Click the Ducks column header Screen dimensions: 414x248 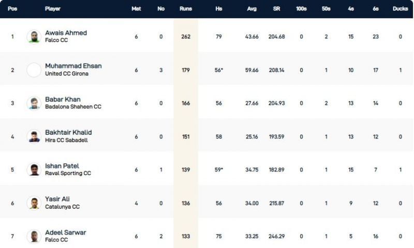400,9
